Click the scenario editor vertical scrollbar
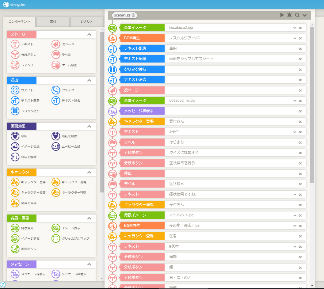 click(312, 105)
